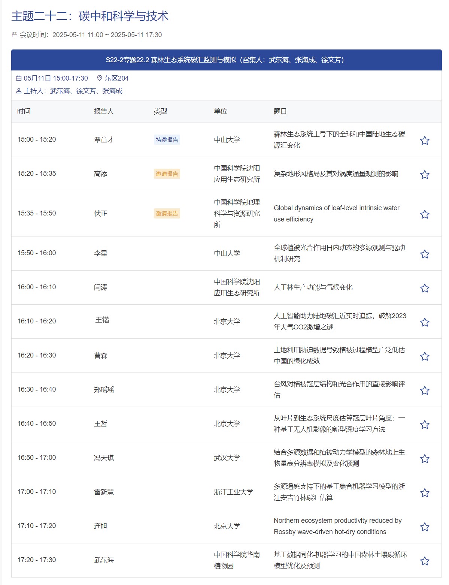Click title 复杂地形风格局及其对涡度通量观测的影响
The height and width of the screenshot is (585, 449).
pyautogui.click(x=336, y=174)
